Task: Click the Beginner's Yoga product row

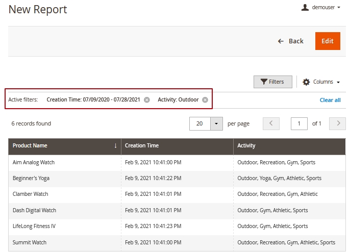Action: tap(31, 179)
